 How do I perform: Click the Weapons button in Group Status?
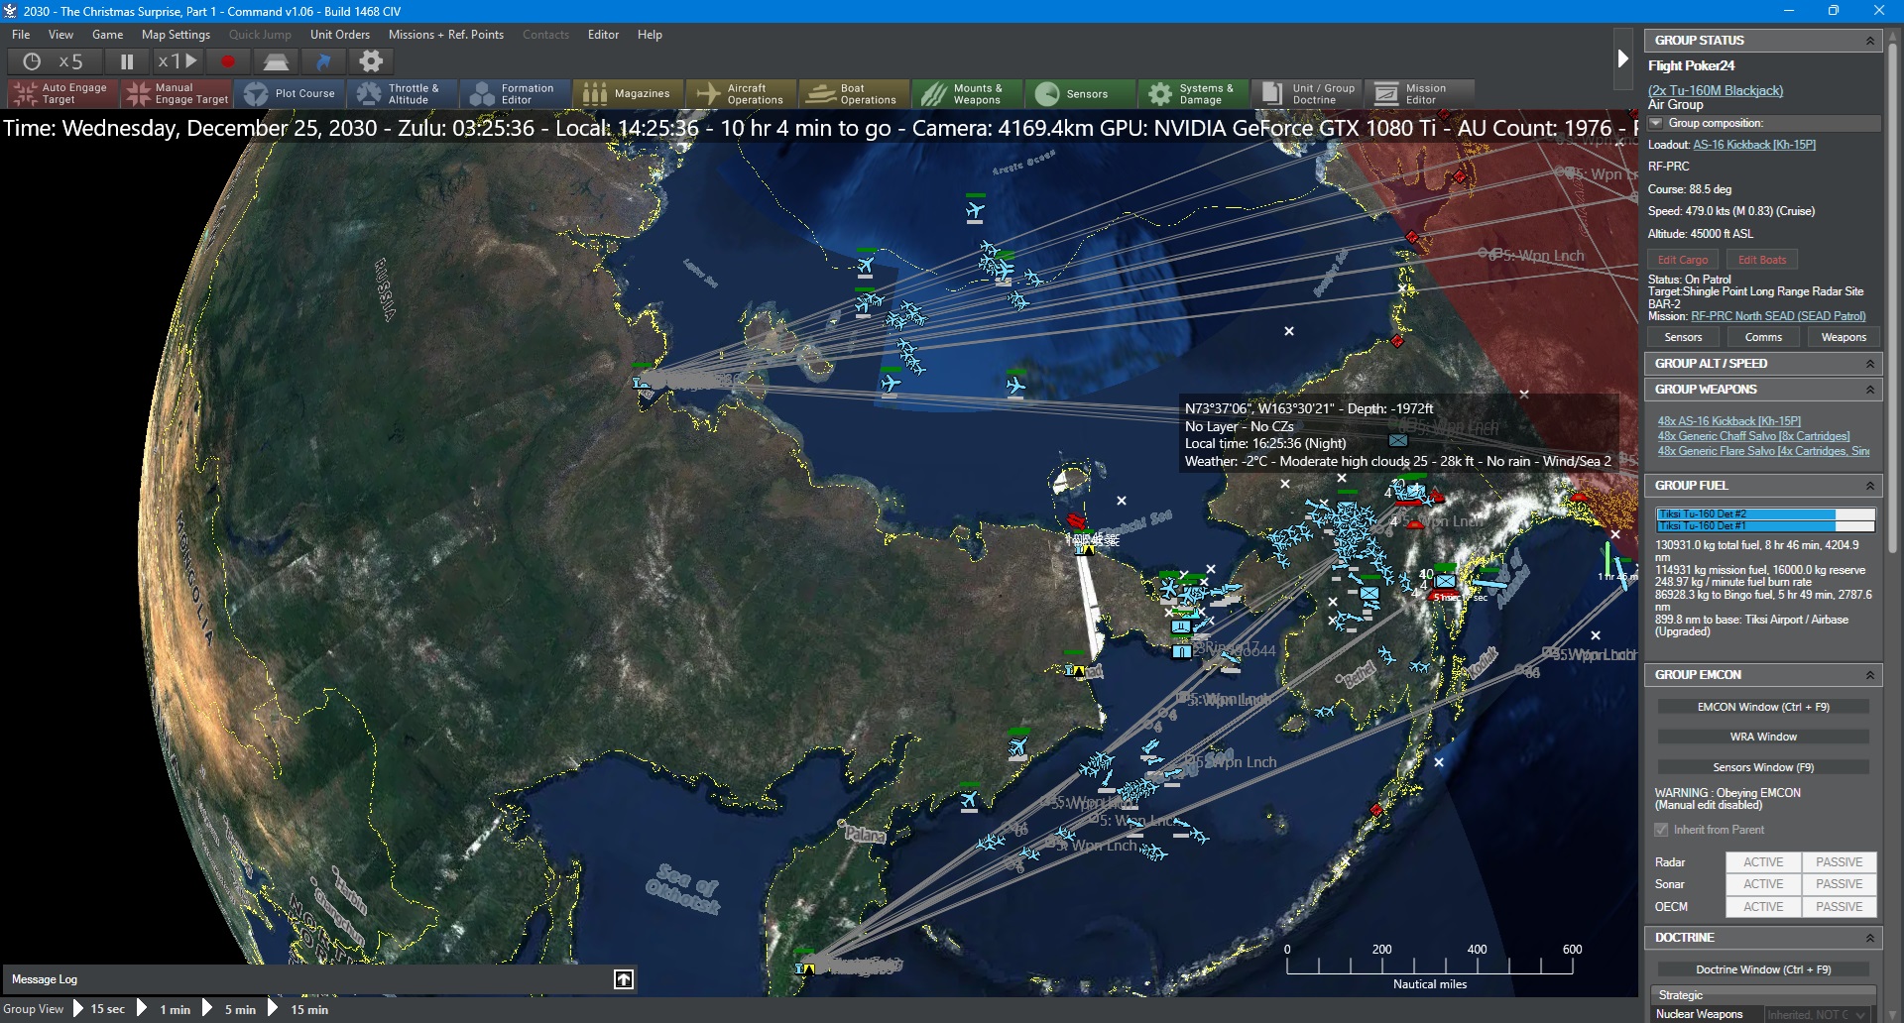click(1844, 338)
